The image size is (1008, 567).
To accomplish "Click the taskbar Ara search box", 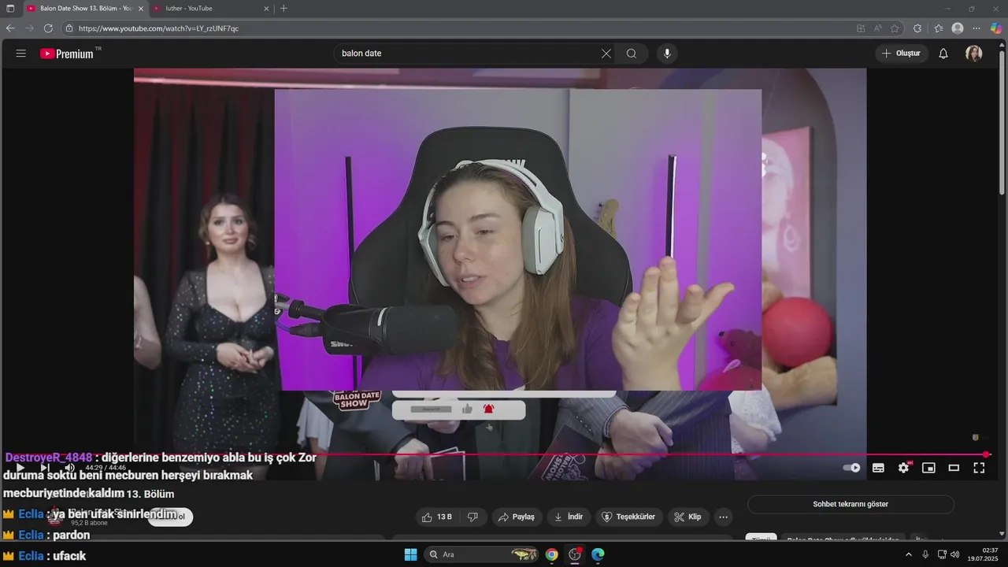I will point(482,554).
